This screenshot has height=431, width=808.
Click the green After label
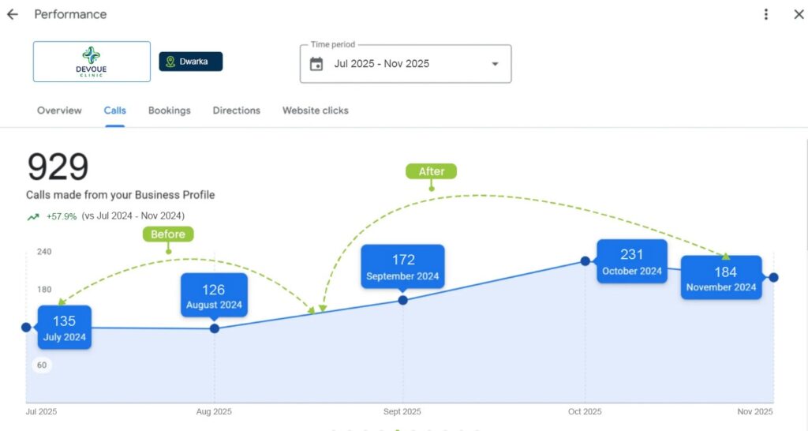431,171
